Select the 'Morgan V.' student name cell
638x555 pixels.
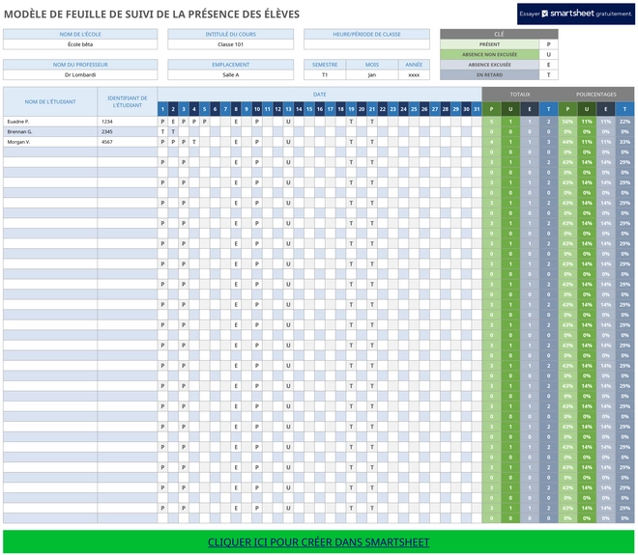(x=50, y=142)
